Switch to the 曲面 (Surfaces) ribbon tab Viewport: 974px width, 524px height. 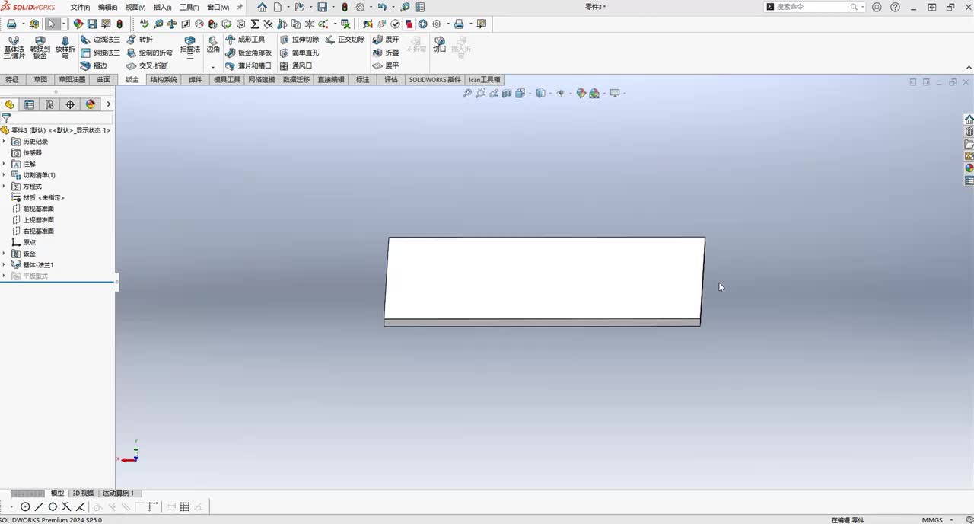[103, 79]
